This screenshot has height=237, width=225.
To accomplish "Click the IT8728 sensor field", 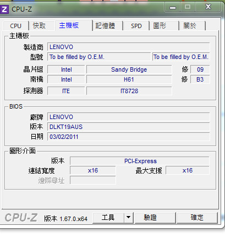I will pos(129,91).
